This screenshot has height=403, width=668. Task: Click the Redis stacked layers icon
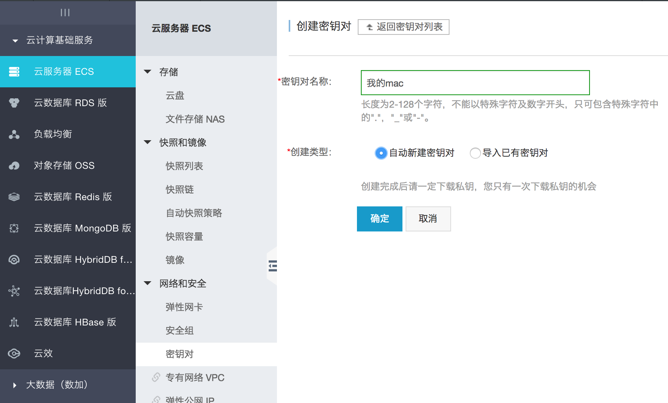pyautogui.click(x=14, y=197)
